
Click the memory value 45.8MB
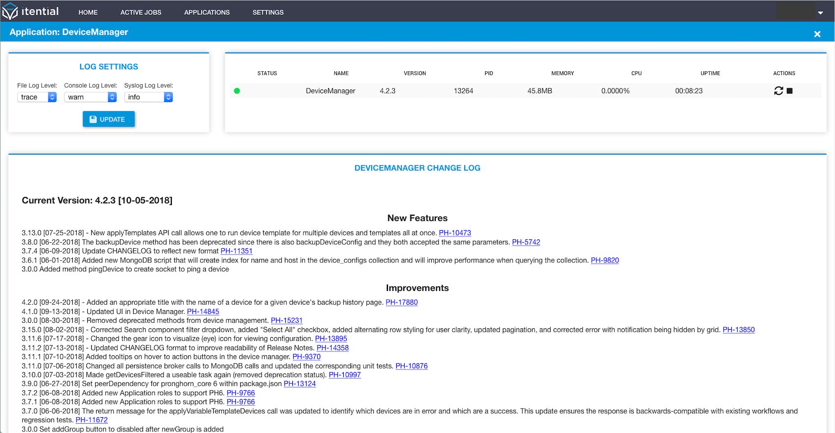click(x=540, y=91)
